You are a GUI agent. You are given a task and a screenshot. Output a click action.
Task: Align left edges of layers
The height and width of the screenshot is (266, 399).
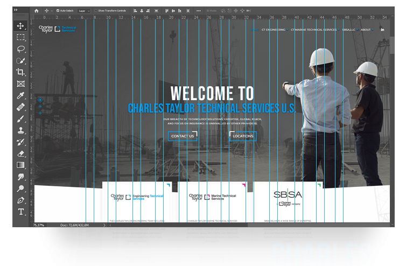click(135, 11)
